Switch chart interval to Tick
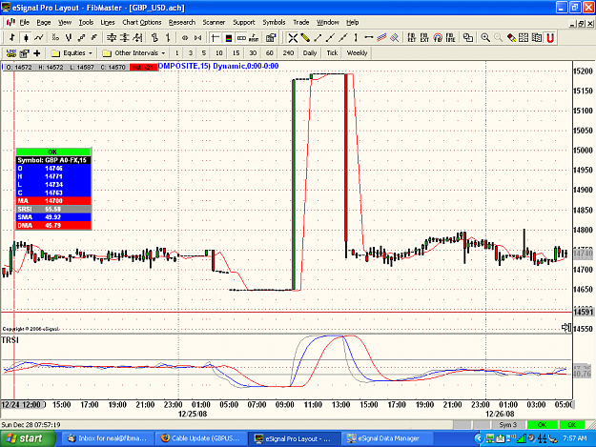 [x=332, y=53]
